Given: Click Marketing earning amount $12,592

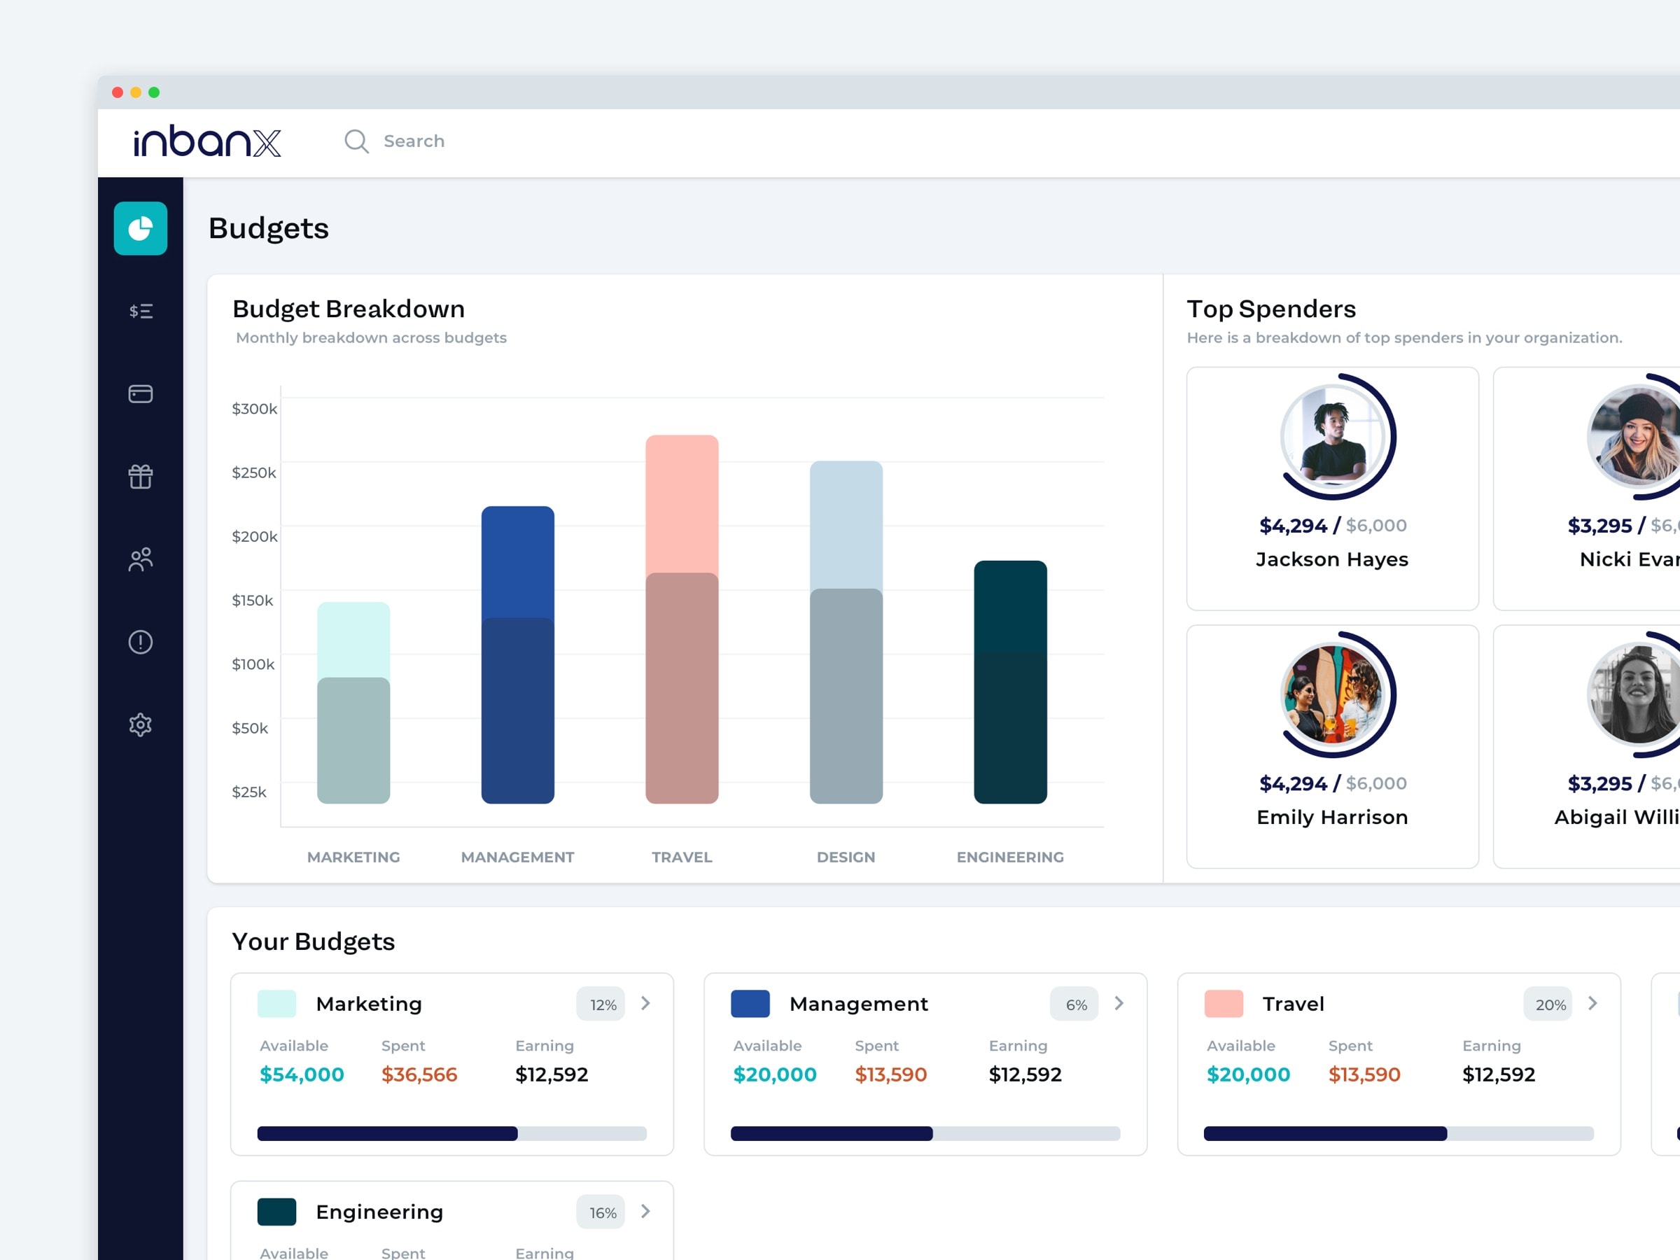Looking at the screenshot, I should (x=552, y=1074).
